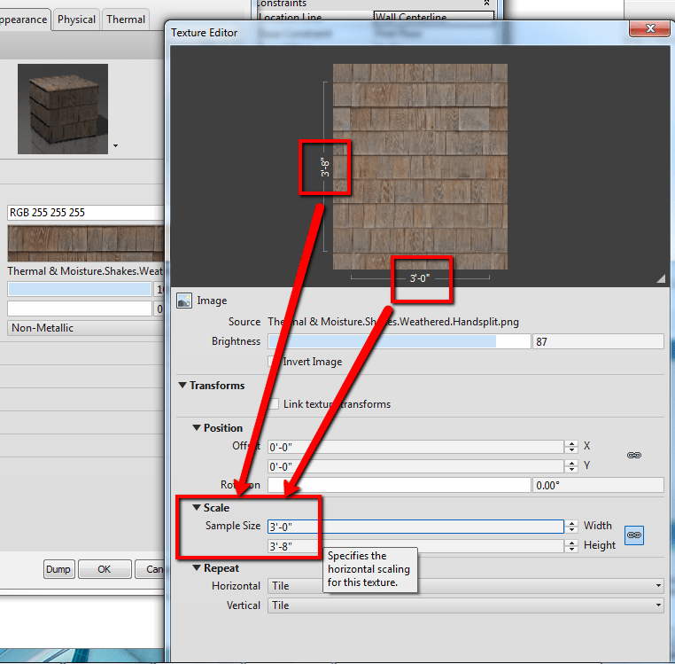Click the preview resize corner grip

tap(661, 278)
